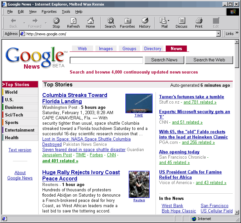
Task: Click the Windows logo throbber icon
Action: pyautogui.click(x=233, y=12)
